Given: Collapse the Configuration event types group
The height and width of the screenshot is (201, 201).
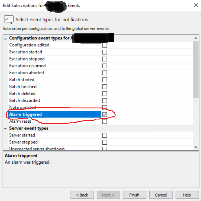Looking at the screenshot, I should pos(5,38).
